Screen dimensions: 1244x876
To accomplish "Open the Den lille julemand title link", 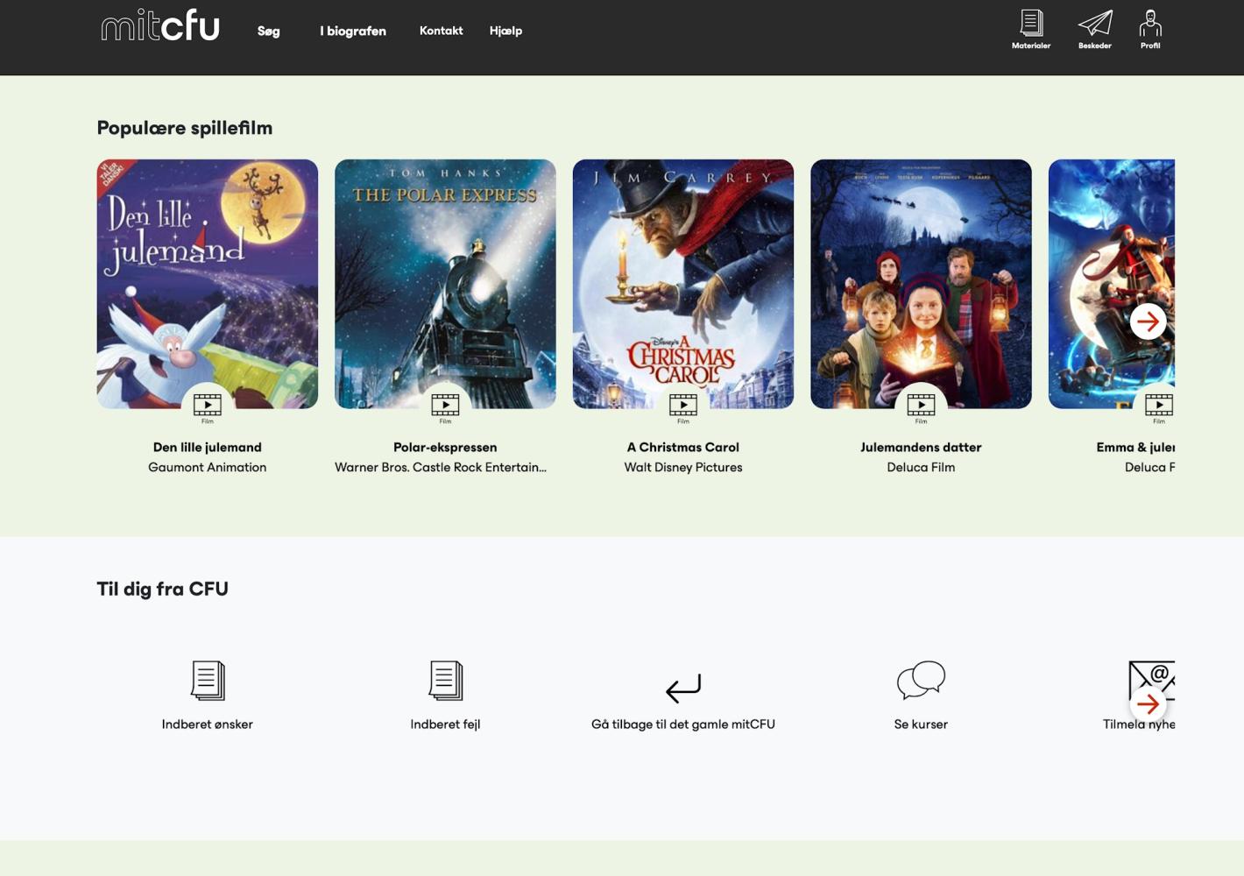I will [208, 447].
